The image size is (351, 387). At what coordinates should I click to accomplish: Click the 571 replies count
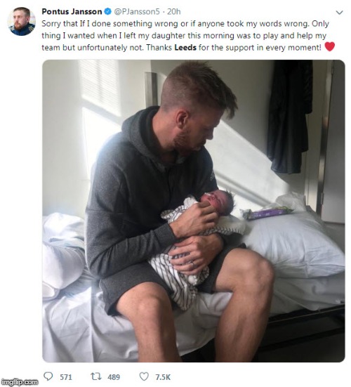(66, 377)
